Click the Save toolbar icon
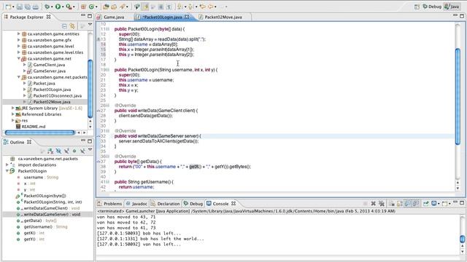 (x=20, y=7)
